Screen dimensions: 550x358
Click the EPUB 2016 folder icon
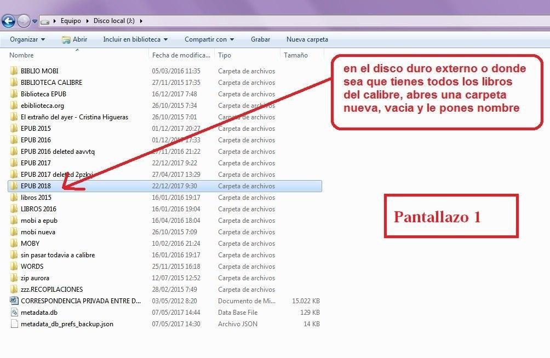[x=14, y=140]
